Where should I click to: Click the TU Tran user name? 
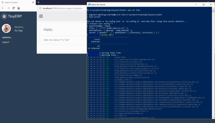tap(18, 31)
